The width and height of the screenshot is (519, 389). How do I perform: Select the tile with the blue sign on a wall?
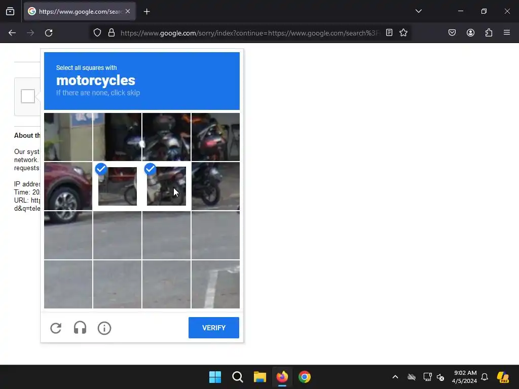(68, 137)
